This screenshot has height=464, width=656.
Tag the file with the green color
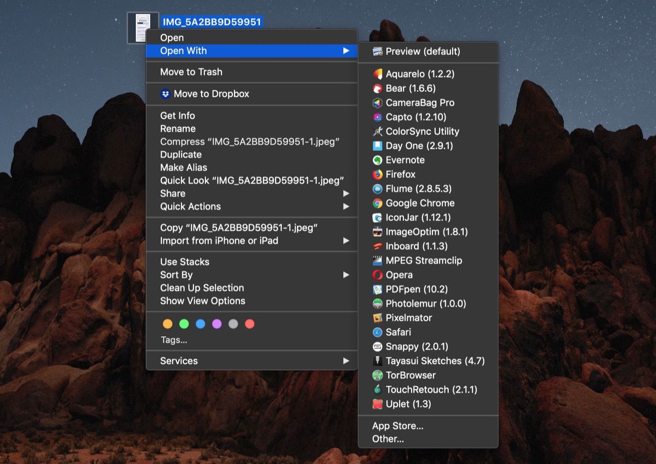point(184,324)
